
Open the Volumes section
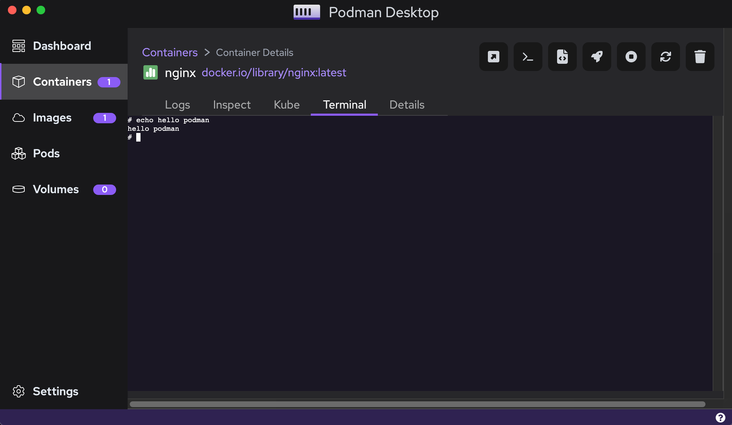[56, 189]
